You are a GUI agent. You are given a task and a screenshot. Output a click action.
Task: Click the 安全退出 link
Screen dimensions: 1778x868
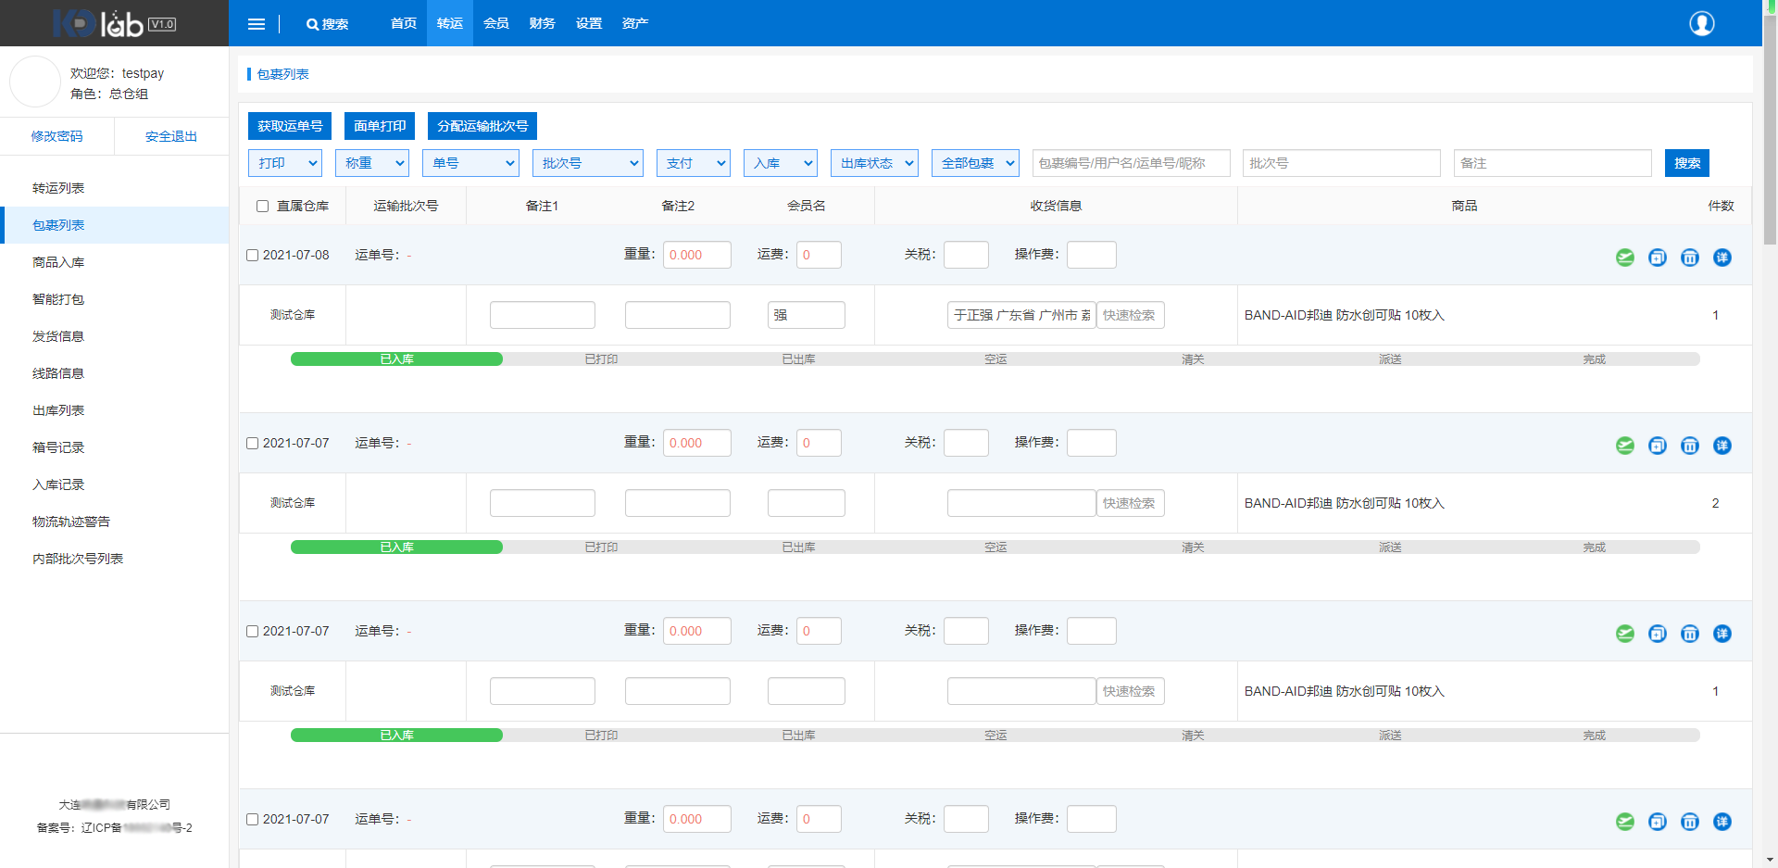click(171, 136)
